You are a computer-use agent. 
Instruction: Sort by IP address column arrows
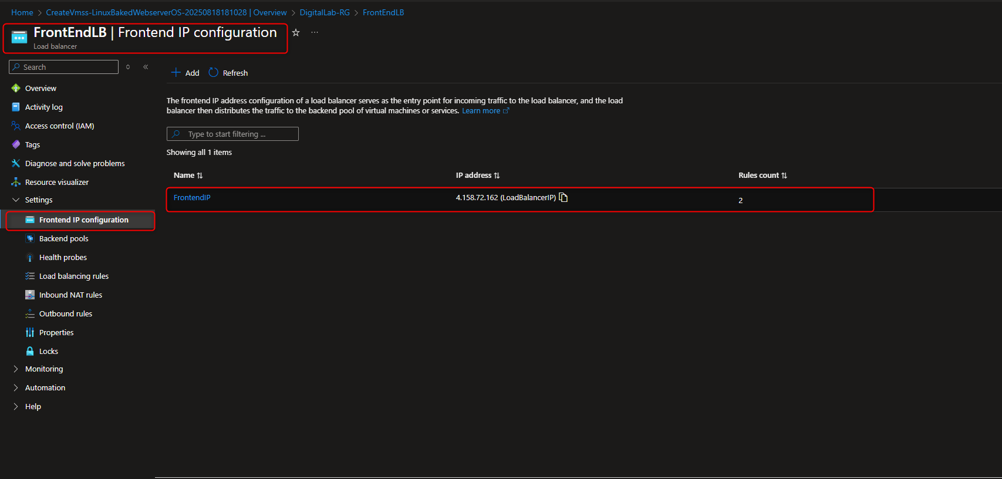tap(497, 176)
